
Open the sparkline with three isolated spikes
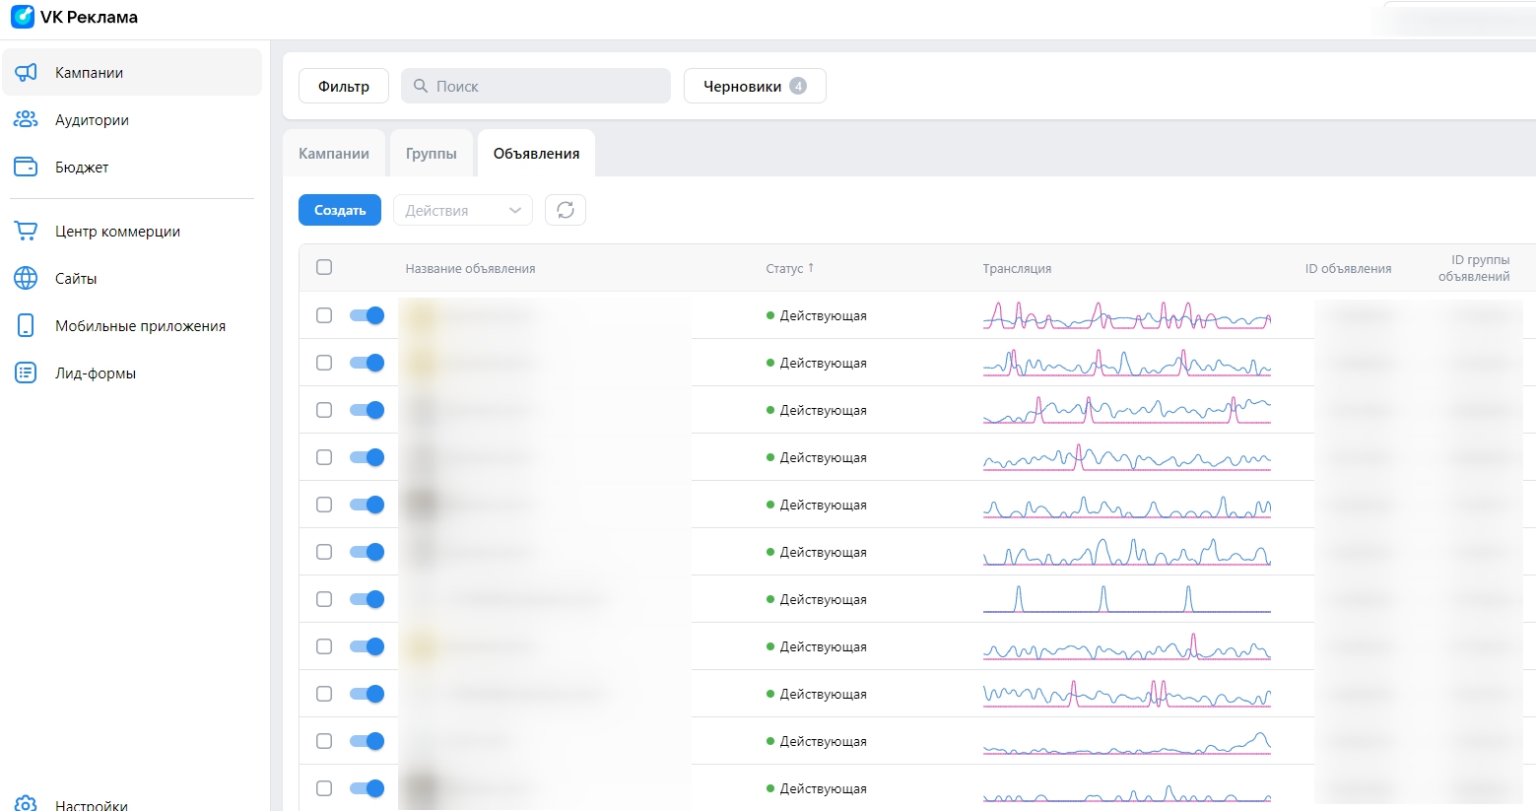coord(1127,599)
